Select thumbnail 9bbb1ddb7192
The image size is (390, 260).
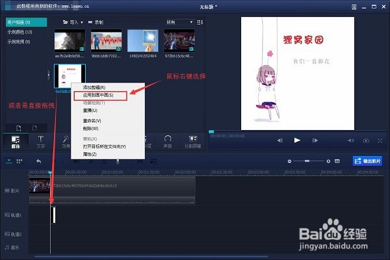106,40
